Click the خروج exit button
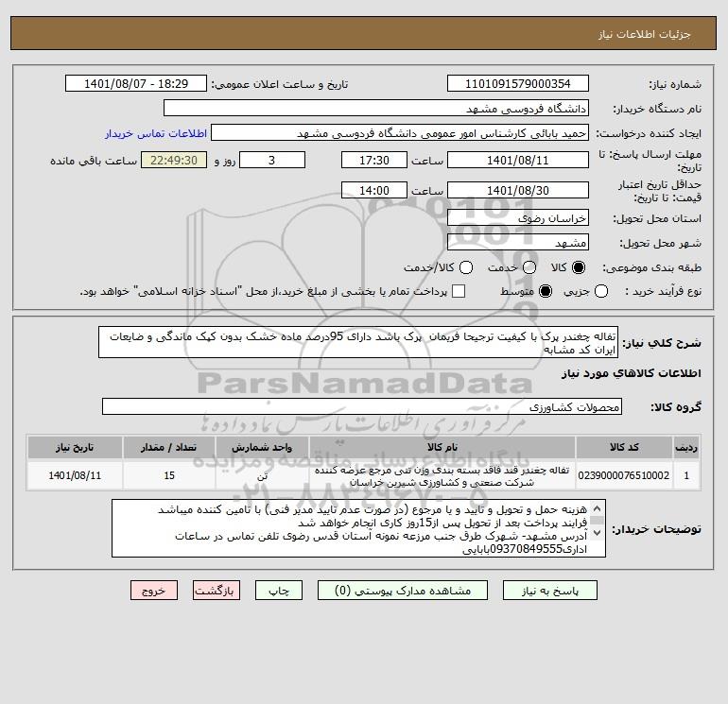This screenshot has width=728, height=704. [154, 591]
